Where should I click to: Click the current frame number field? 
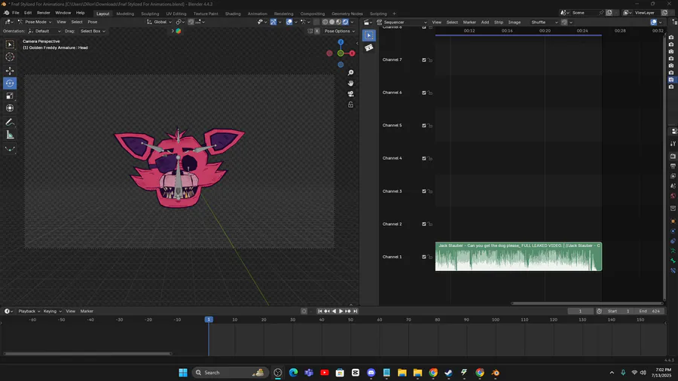(x=580, y=311)
